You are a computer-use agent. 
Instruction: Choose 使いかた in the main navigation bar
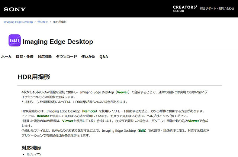pos(88,57)
